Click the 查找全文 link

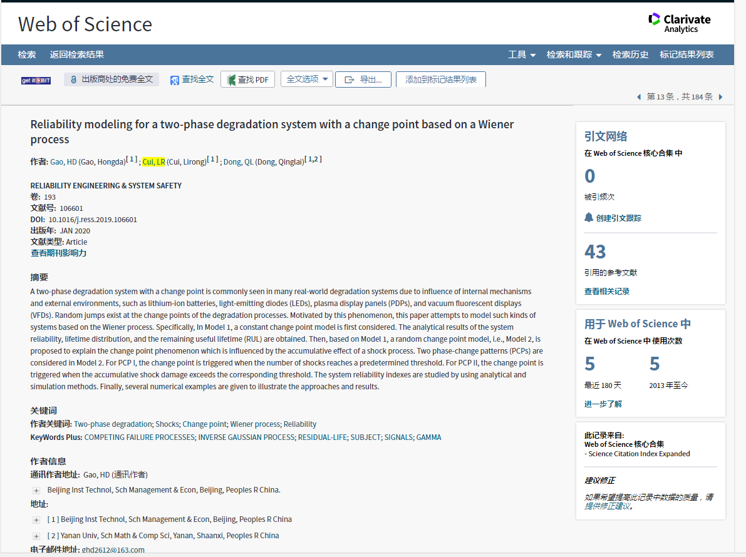coord(198,79)
